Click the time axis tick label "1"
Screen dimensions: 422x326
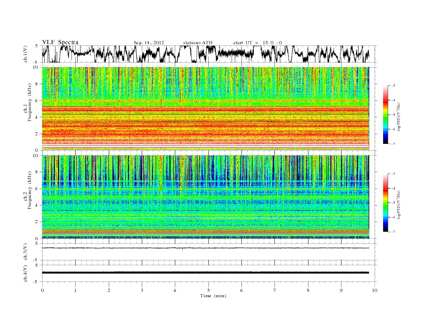click(76, 290)
